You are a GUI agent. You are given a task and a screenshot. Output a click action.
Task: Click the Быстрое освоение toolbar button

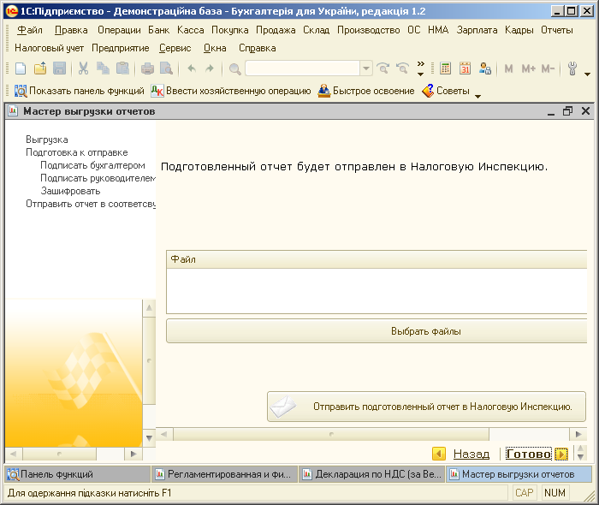coord(366,91)
